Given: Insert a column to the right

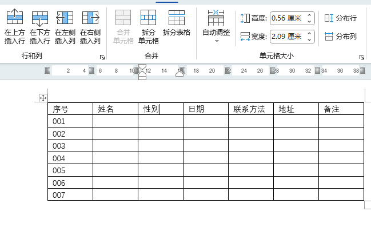Looking at the screenshot, I should click(90, 26).
